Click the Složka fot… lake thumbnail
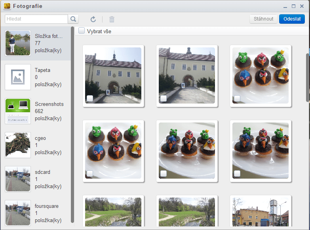310x230 pixels. click(18, 43)
